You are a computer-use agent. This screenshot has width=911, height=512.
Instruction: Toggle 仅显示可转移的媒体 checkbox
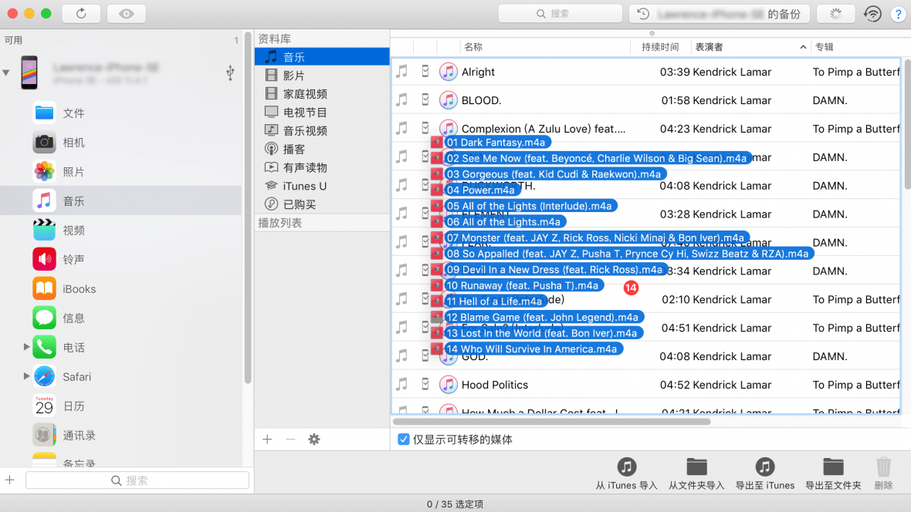coord(403,440)
